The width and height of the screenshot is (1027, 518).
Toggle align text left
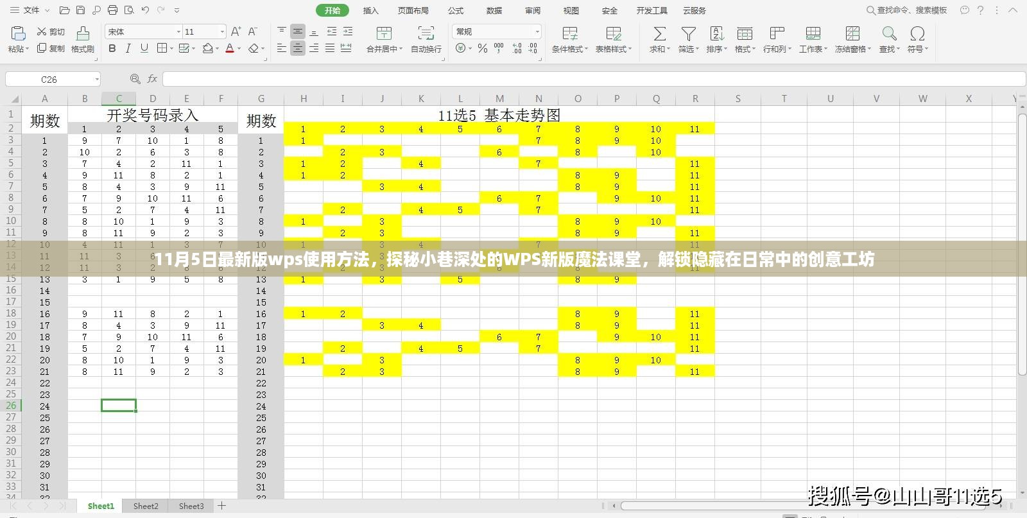click(282, 48)
